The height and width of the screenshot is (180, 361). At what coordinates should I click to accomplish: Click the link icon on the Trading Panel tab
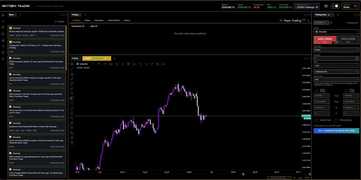(x=329, y=15)
